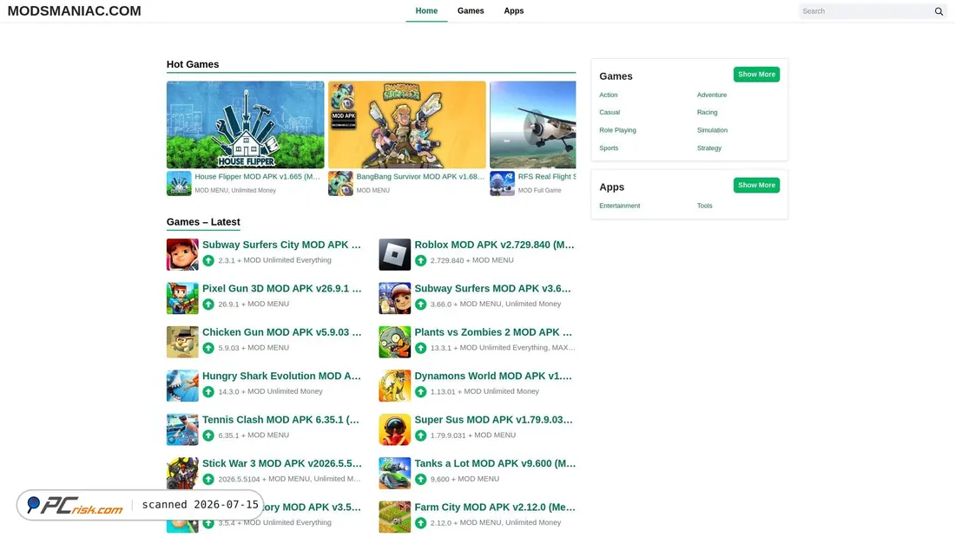Image resolution: width=955 pixels, height=537 pixels.
Task: Go to the Home tab
Action: pyautogui.click(x=426, y=11)
